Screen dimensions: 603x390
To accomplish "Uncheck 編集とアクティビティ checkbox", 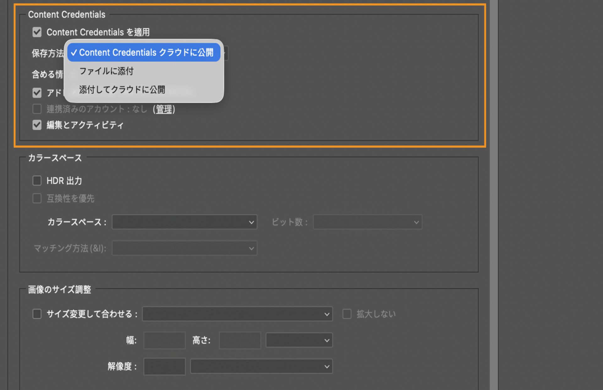I will [37, 125].
